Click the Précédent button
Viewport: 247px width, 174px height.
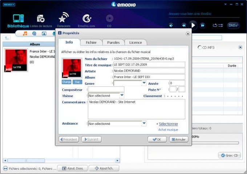coord(69,139)
